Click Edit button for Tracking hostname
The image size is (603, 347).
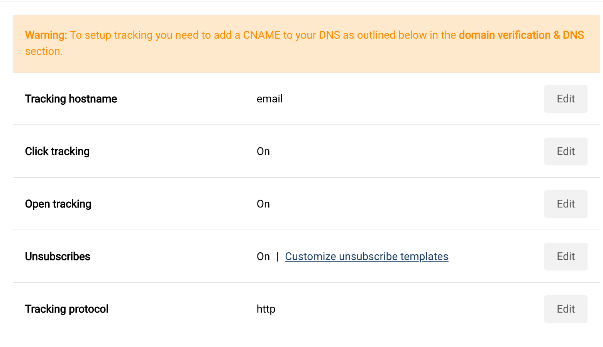(x=566, y=99)
